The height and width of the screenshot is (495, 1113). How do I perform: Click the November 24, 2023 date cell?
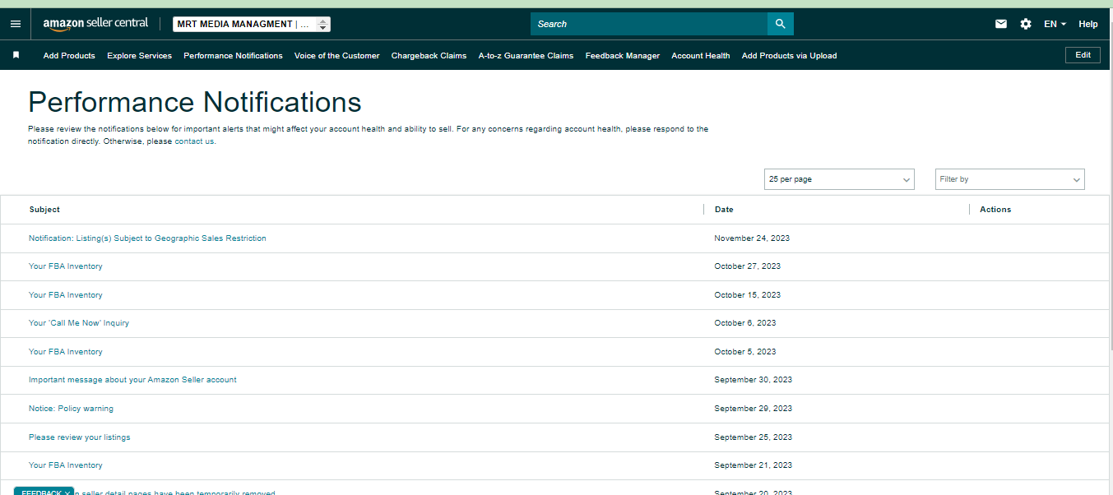click(x=752, y=238)
